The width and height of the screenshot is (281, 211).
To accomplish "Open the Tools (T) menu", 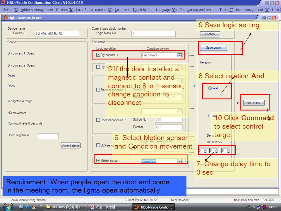I will [x=226, y=10].
